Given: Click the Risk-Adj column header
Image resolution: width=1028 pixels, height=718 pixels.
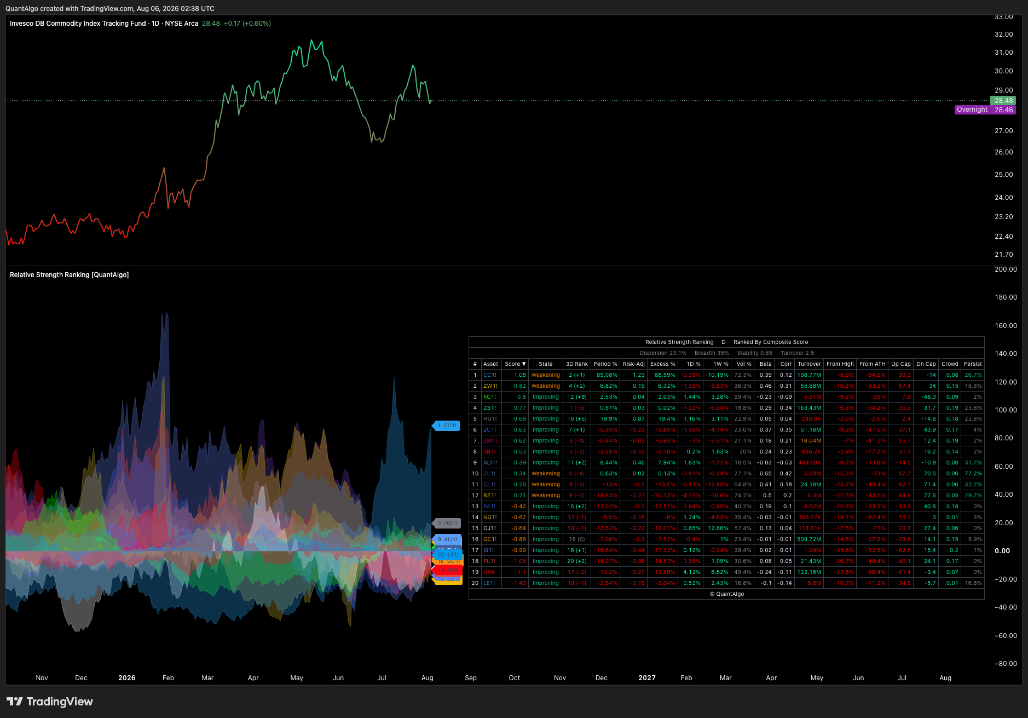Looking at the screenshot, I should [634, 364].
